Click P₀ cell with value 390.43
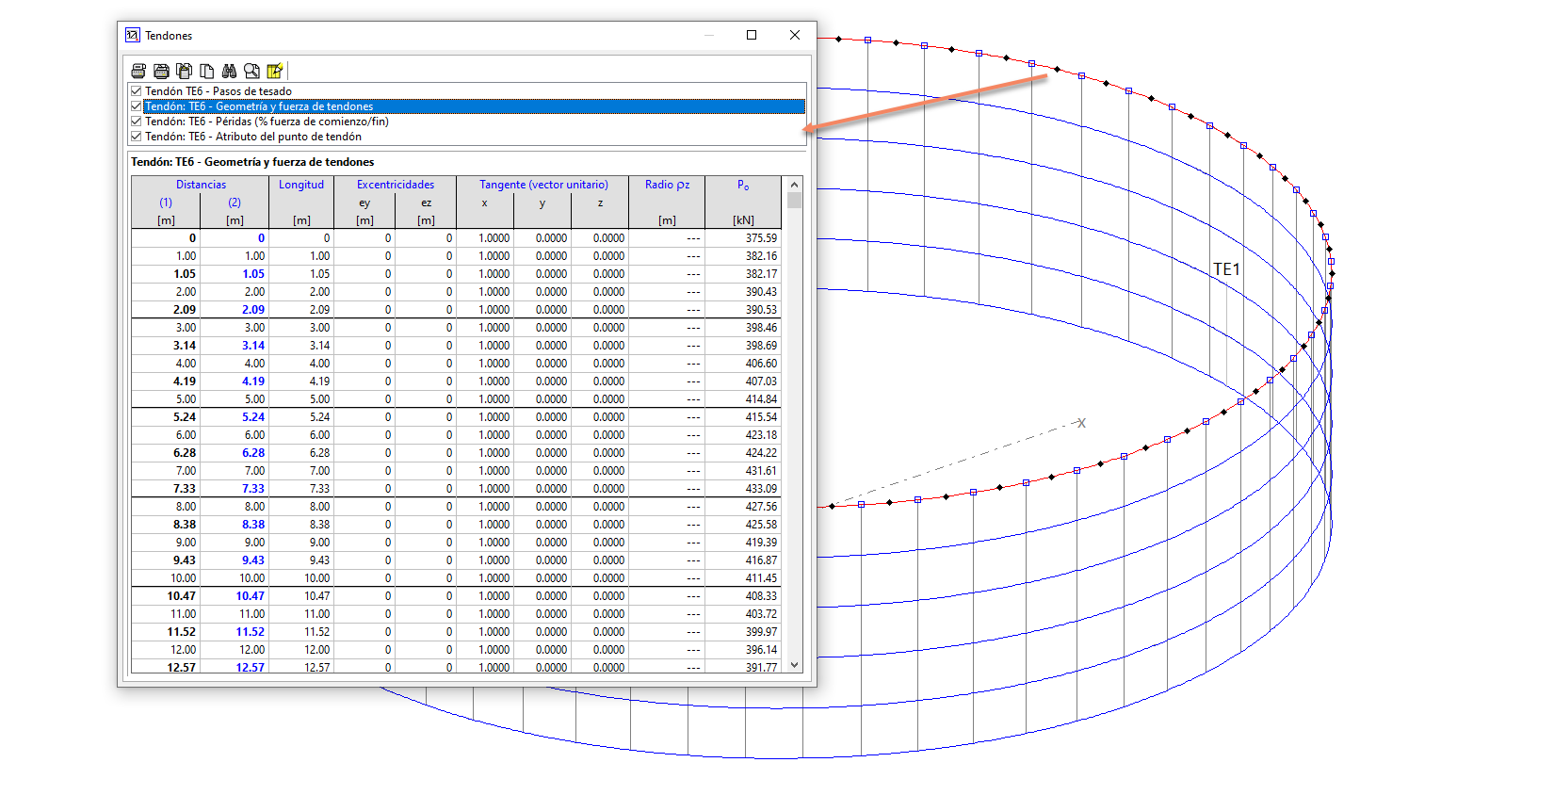This screenshot has width=1554, height=795. [743, 292]
